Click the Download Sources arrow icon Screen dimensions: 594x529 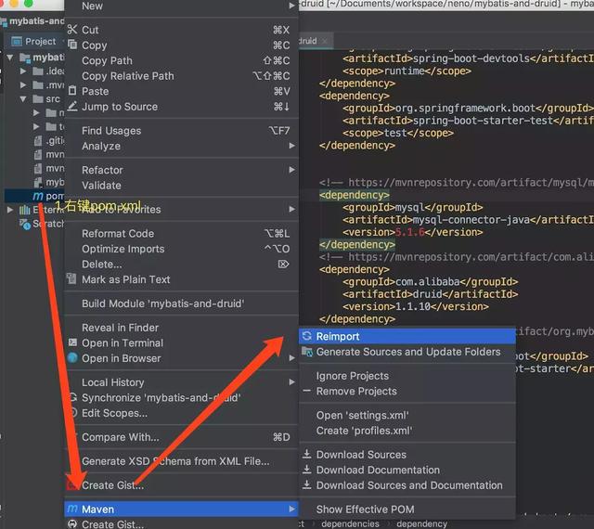click(x=307, y=454)
